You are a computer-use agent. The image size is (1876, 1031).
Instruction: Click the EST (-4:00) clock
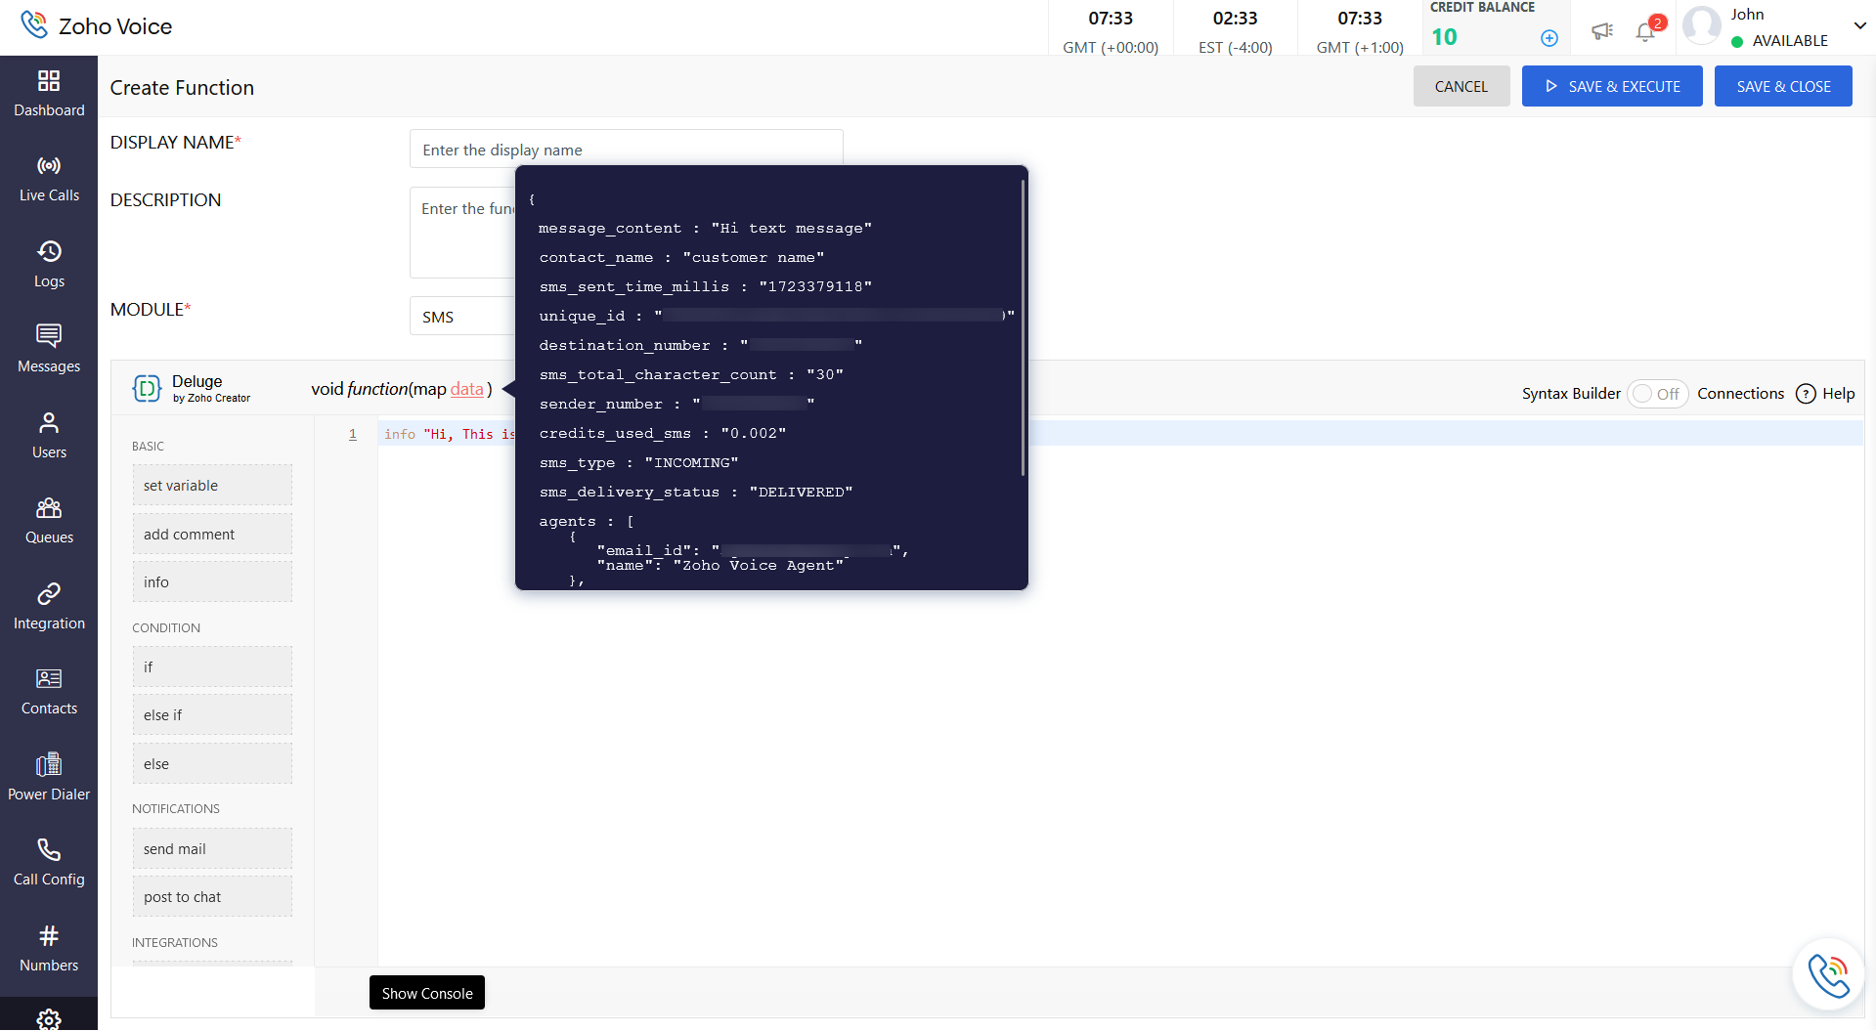pos(1236,31)
